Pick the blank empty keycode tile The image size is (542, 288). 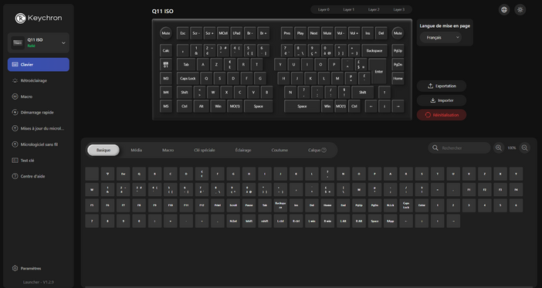pos(92,174)
